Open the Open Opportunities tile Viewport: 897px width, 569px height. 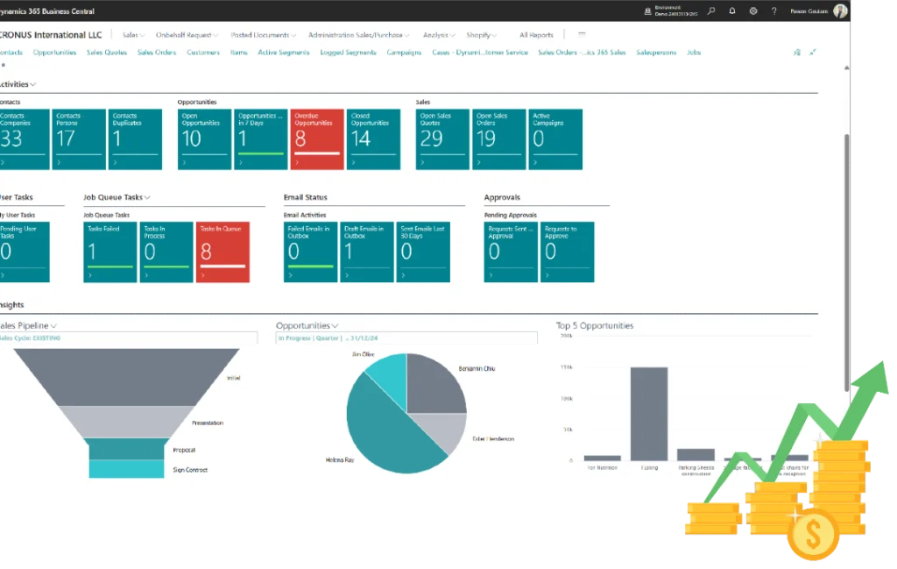(x=204, y=139)
